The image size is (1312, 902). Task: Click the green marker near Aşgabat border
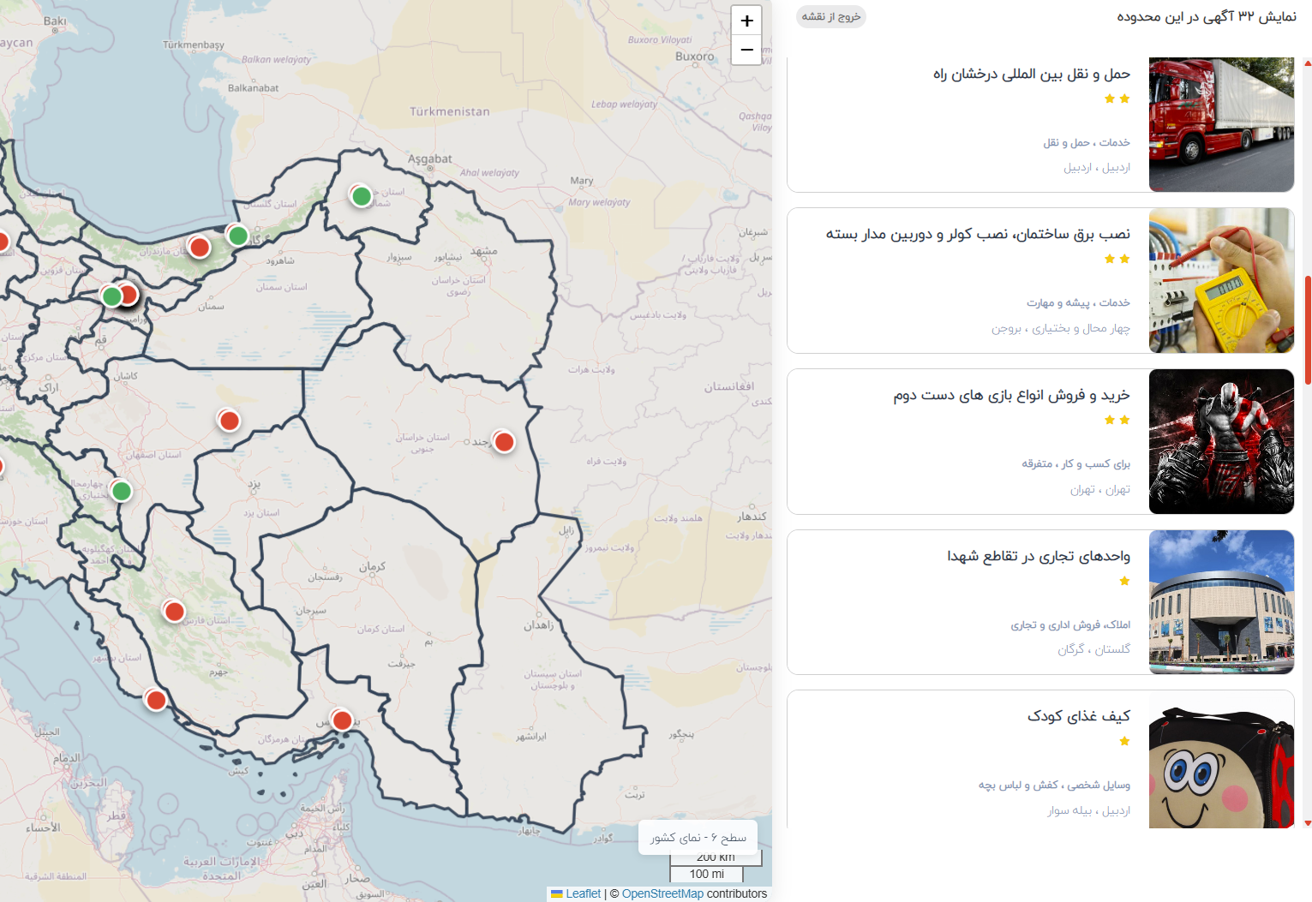point(362,196)
